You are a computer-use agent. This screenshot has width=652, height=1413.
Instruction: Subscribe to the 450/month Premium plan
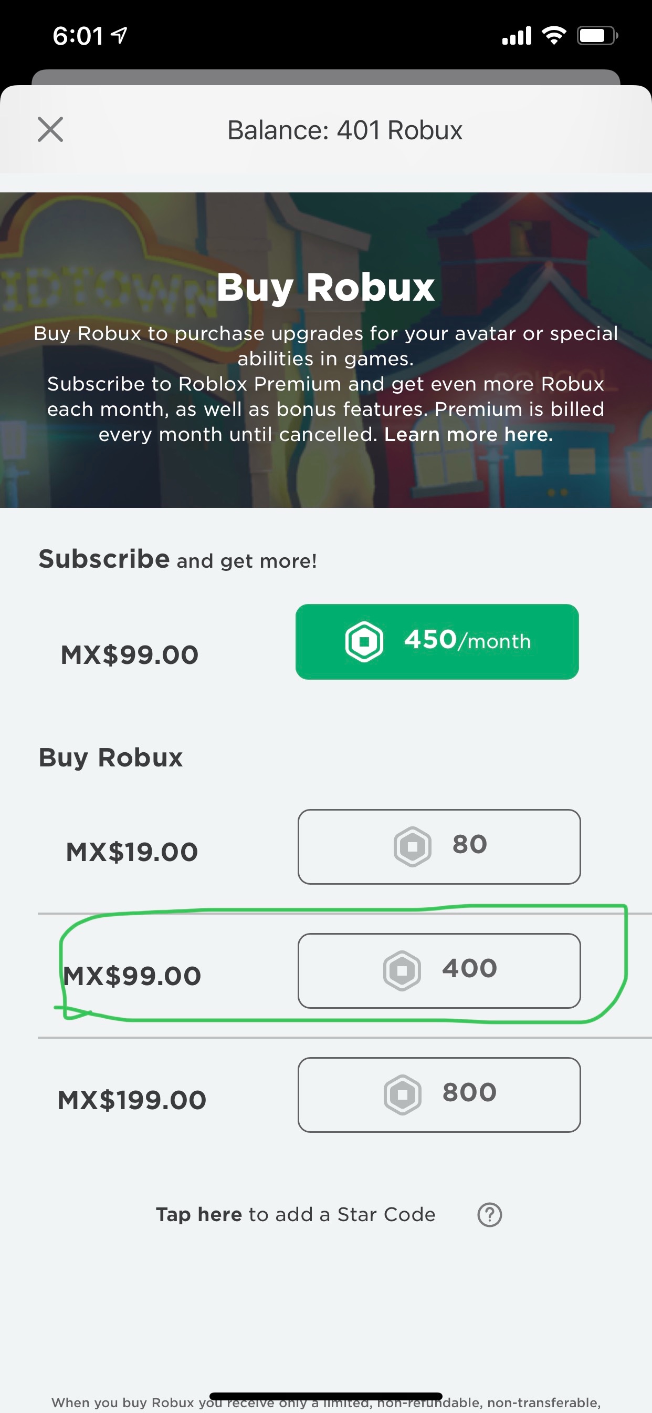point(437,641)
